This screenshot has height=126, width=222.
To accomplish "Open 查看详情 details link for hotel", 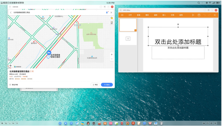I will click(x=14, y=85).
